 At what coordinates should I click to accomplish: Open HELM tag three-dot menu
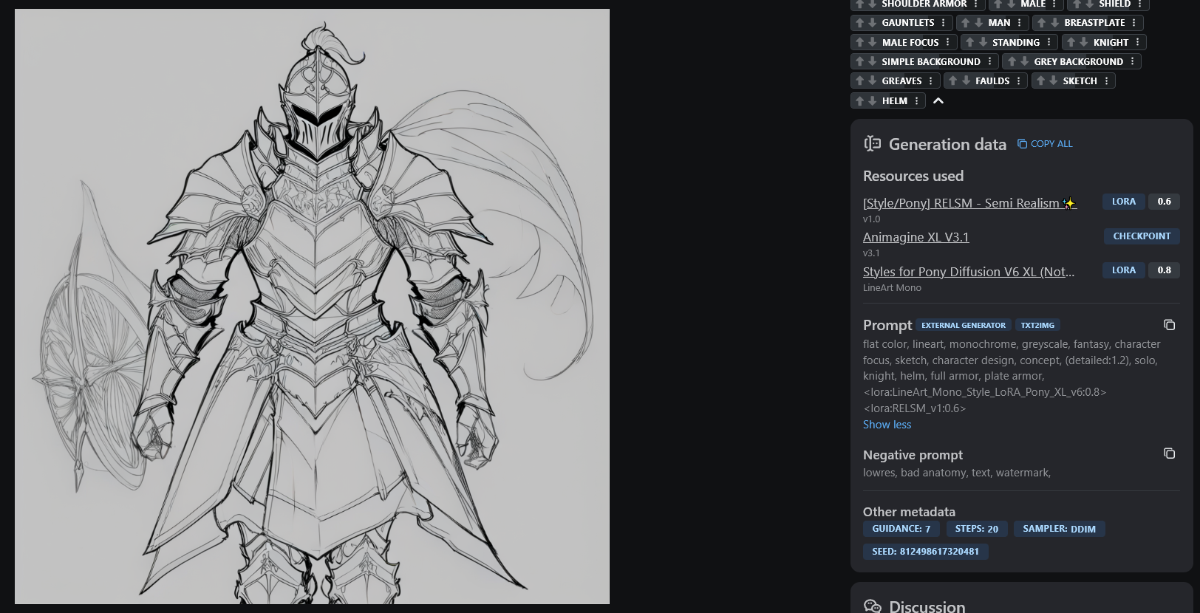917,100
